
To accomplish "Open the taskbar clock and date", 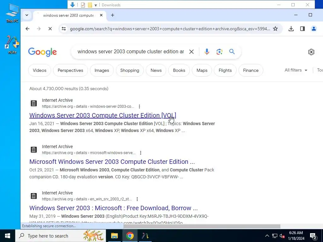I will click(296, 236).
